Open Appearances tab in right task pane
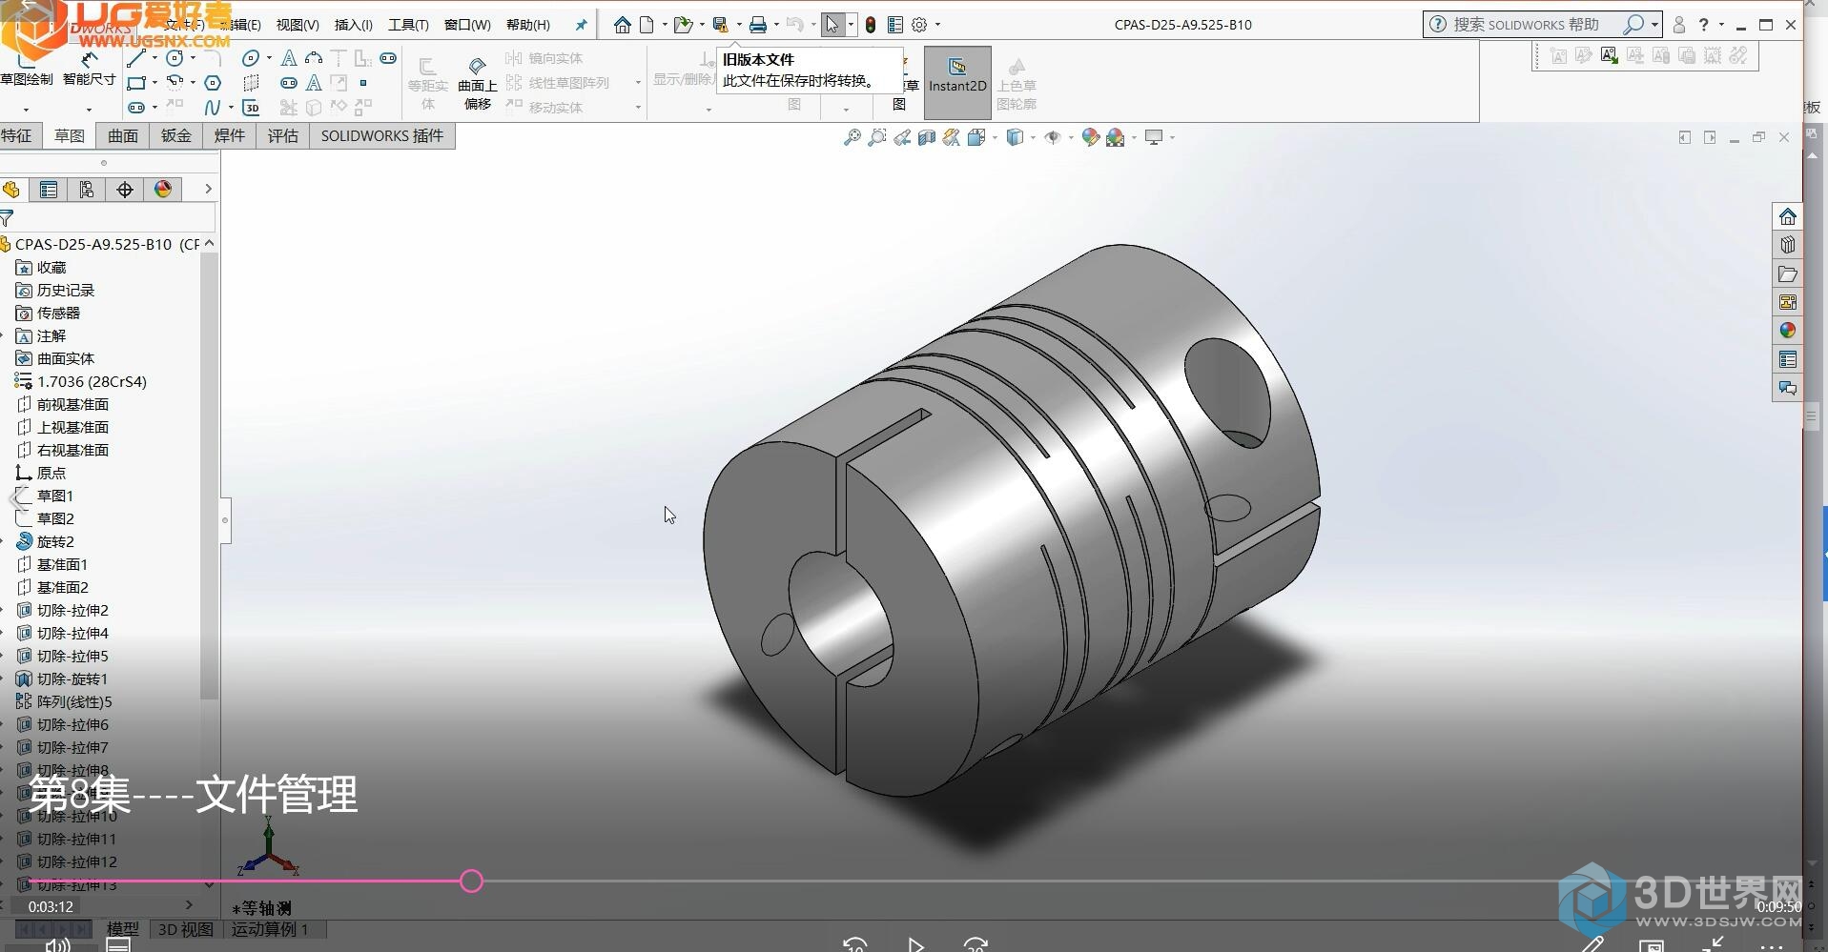 (1788, 331)
